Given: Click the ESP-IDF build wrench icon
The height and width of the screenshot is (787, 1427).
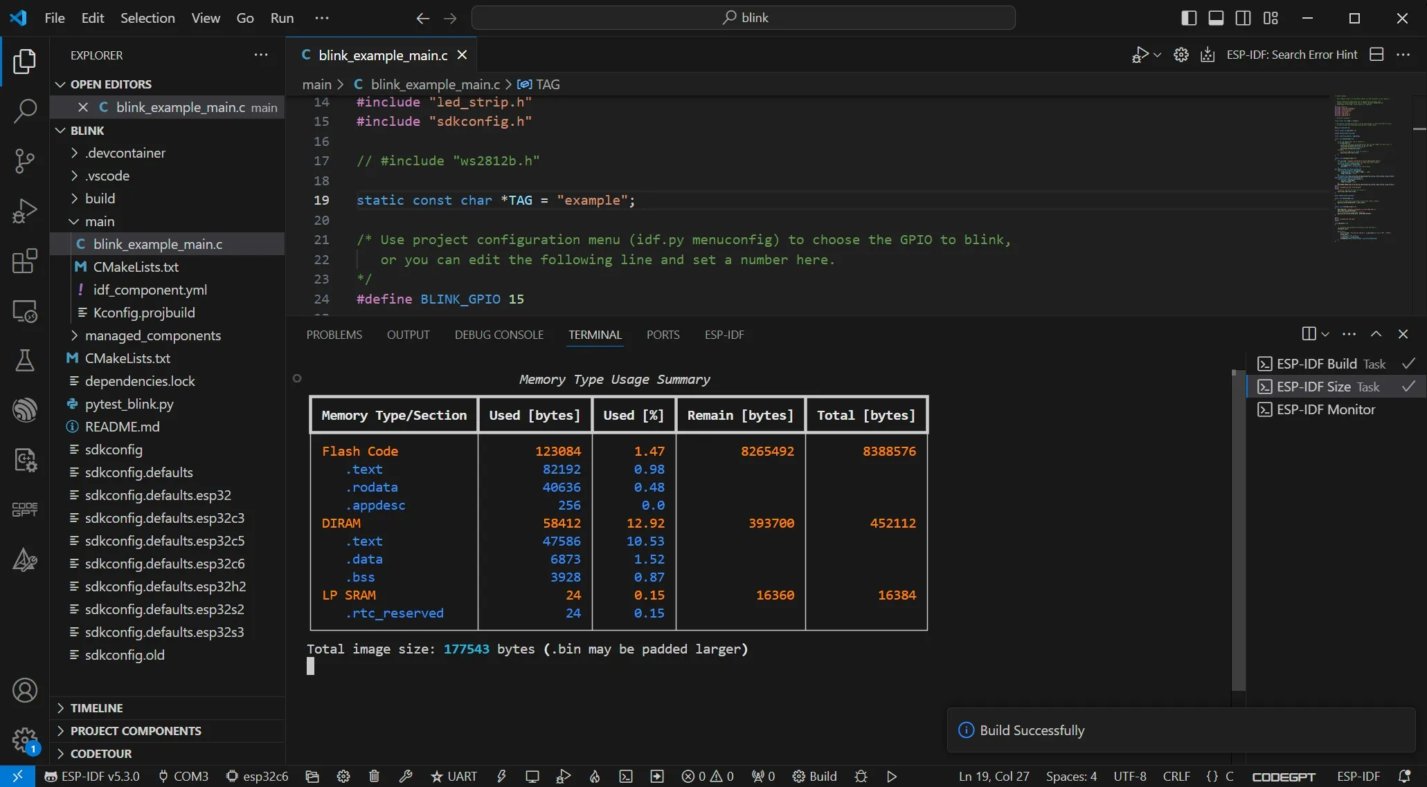Looking at the screenshot, I should pos(406,776).
